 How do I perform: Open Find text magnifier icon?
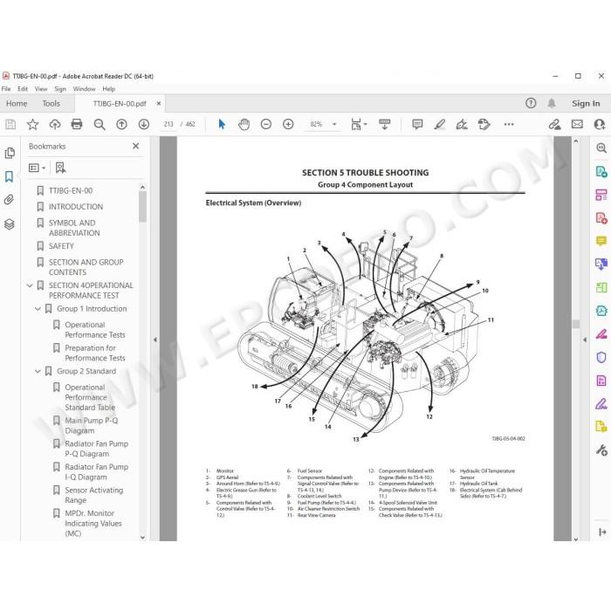point(100,124)
